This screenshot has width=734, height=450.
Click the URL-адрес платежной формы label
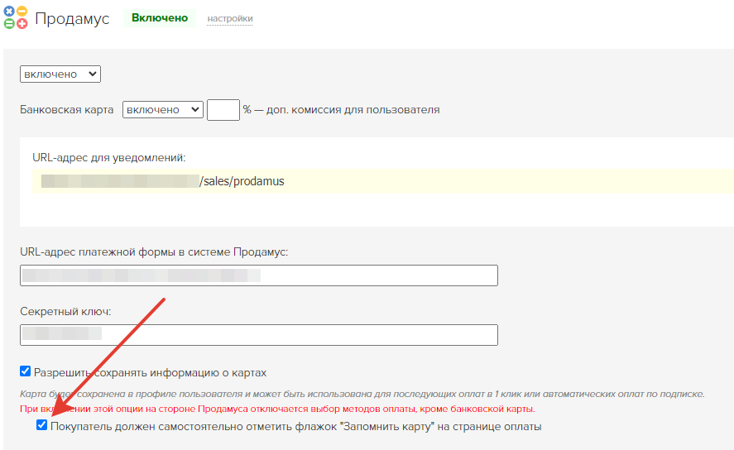click(154, 252)
